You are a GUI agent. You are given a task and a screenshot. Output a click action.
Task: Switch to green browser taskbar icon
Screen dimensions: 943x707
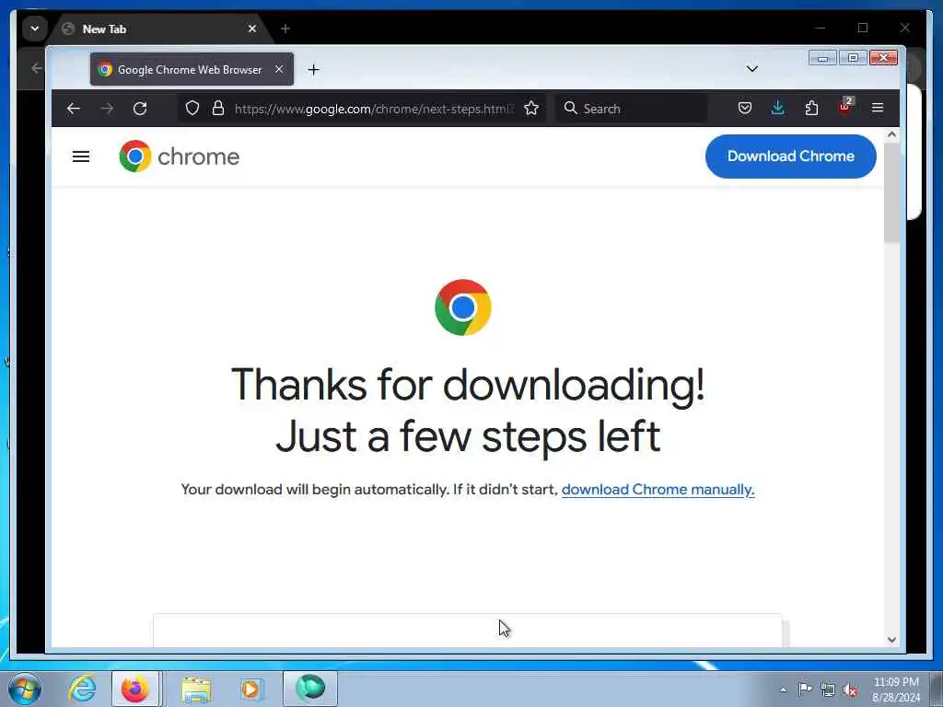coord(310,689)
